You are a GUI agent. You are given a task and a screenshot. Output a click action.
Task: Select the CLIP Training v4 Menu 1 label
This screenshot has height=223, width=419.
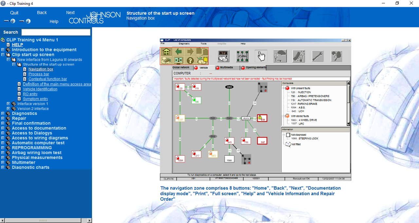[32, 40]
